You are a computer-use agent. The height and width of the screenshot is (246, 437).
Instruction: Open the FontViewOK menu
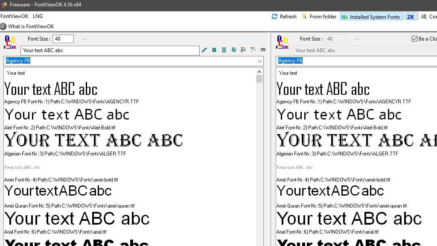14,16
